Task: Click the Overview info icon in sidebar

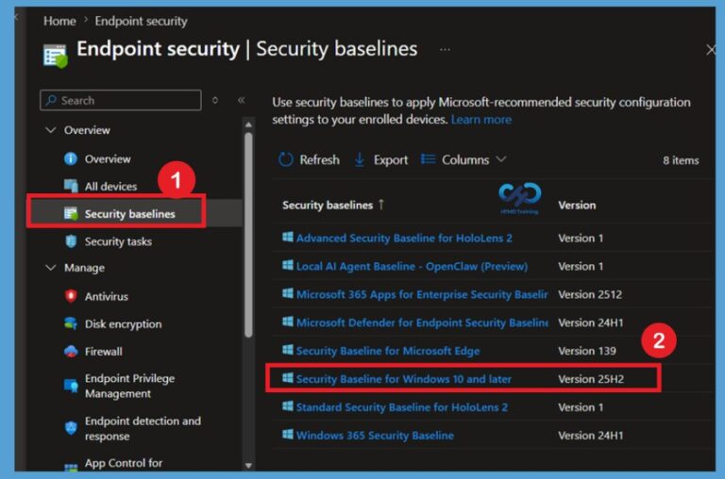Action: (70, 159)
